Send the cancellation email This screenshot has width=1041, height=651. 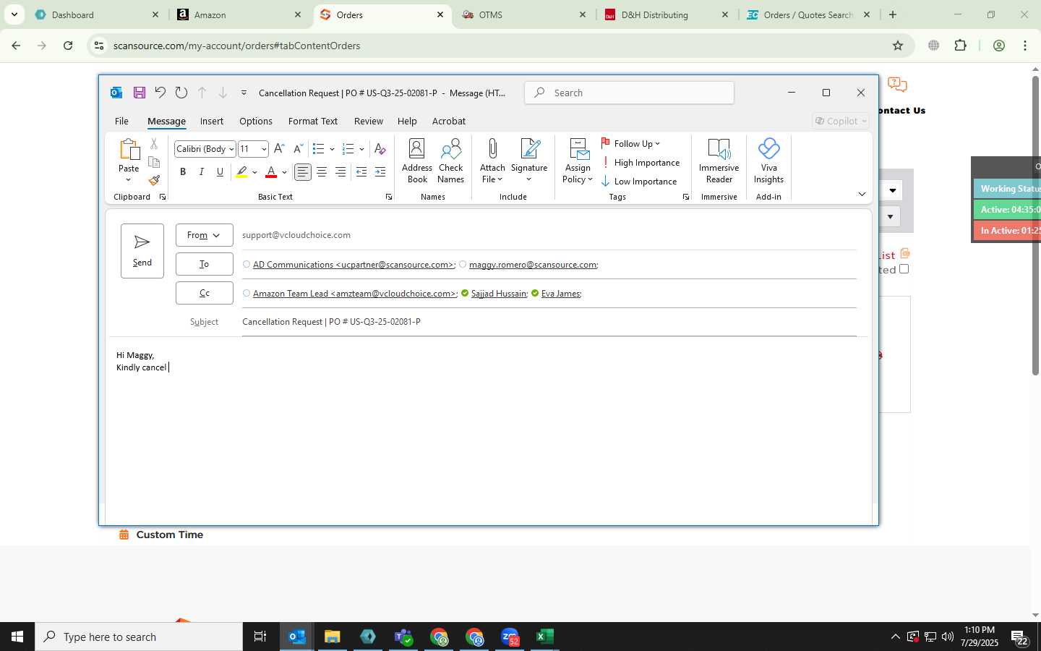coord(142,251)
